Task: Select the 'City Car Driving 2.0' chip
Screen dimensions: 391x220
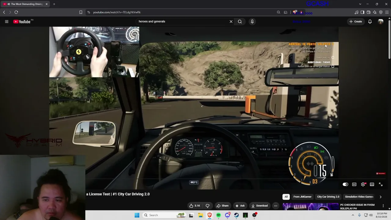Action: tap(328, 197)
